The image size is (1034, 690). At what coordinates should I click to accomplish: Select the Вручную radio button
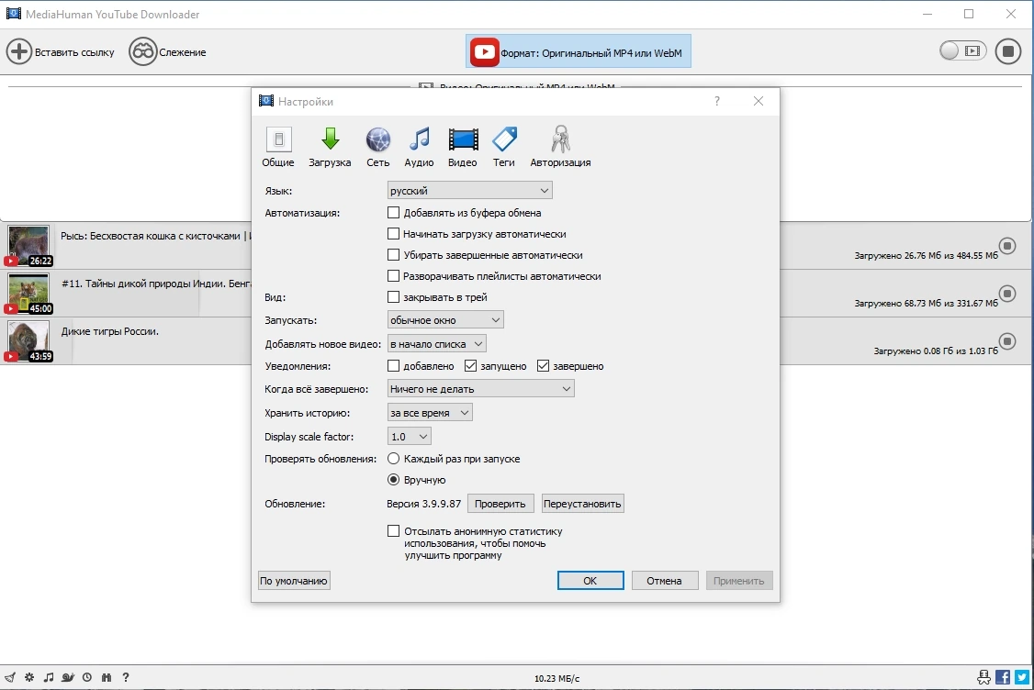tap(394, 479)
